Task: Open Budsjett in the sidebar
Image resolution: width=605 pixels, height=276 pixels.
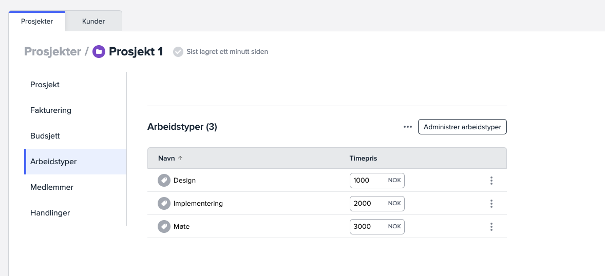Action: coord(45,136)
